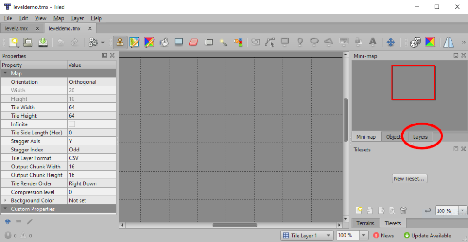Select the Rectangular Select tool
The image size is (468, 242).
click(208, 43)
